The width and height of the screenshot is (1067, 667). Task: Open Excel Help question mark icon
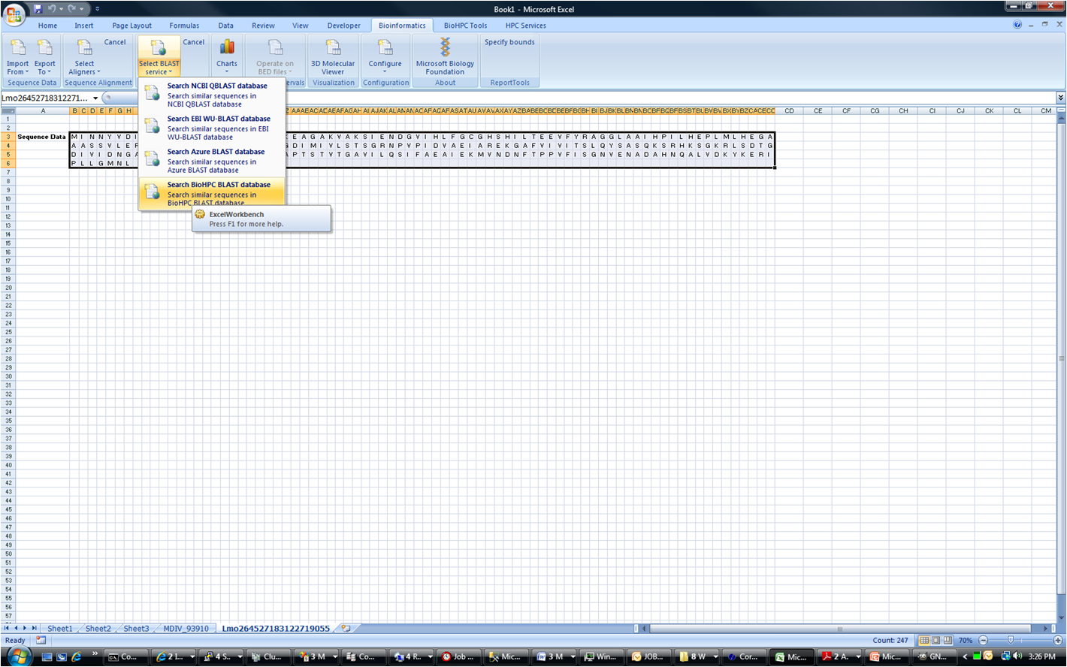[x=1017, y=25]
